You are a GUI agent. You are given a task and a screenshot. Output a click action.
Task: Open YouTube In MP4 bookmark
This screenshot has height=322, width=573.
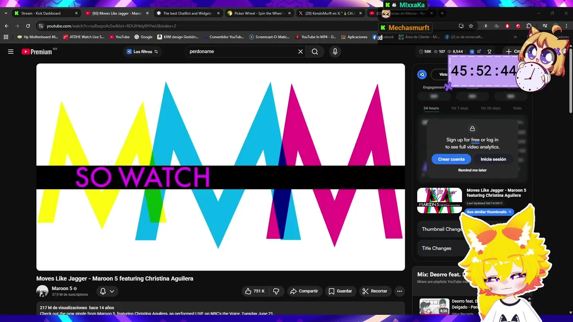(315, 37)
